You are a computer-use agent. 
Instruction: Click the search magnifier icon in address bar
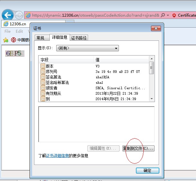click(163, 15)
